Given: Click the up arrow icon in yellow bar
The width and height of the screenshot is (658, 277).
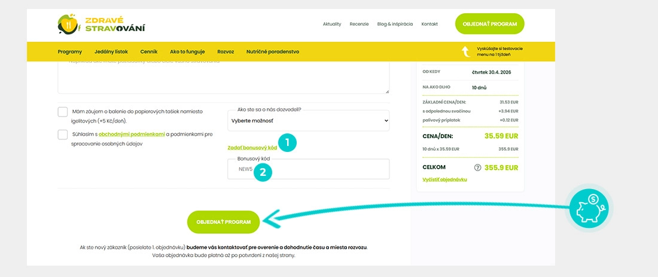Looking at the screenshot, I should click(x=465, y=51).
